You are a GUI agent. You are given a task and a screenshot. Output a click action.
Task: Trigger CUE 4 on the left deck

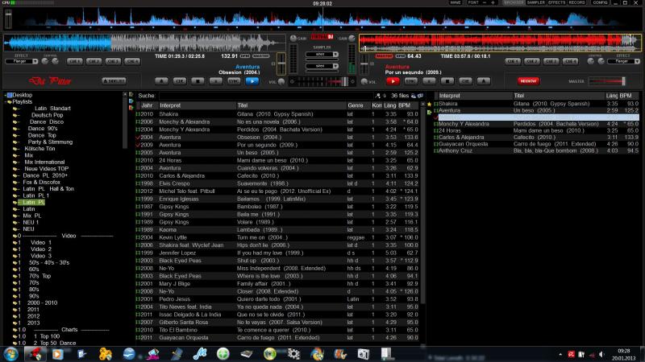point(132,61)
